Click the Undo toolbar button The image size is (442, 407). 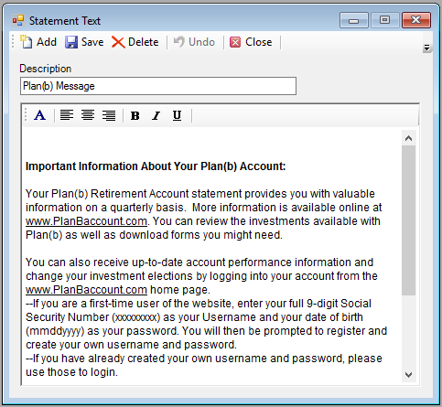[194, 42]
